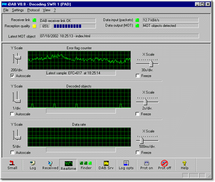Select the Realtime view icon

[68, 165]
